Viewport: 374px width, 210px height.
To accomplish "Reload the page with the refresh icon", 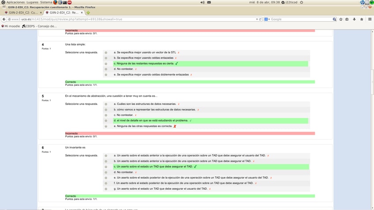I will click(260, 19).
